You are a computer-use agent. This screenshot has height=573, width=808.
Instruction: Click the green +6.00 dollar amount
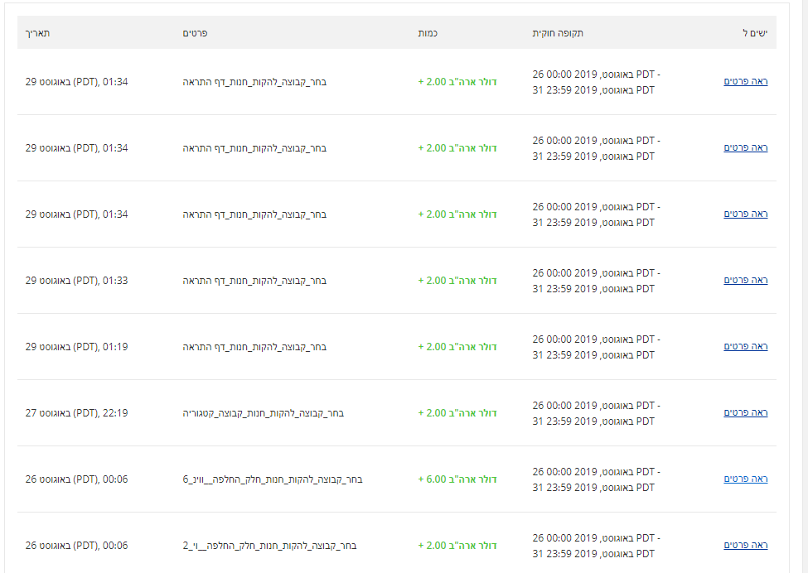[x=457, y=479]
